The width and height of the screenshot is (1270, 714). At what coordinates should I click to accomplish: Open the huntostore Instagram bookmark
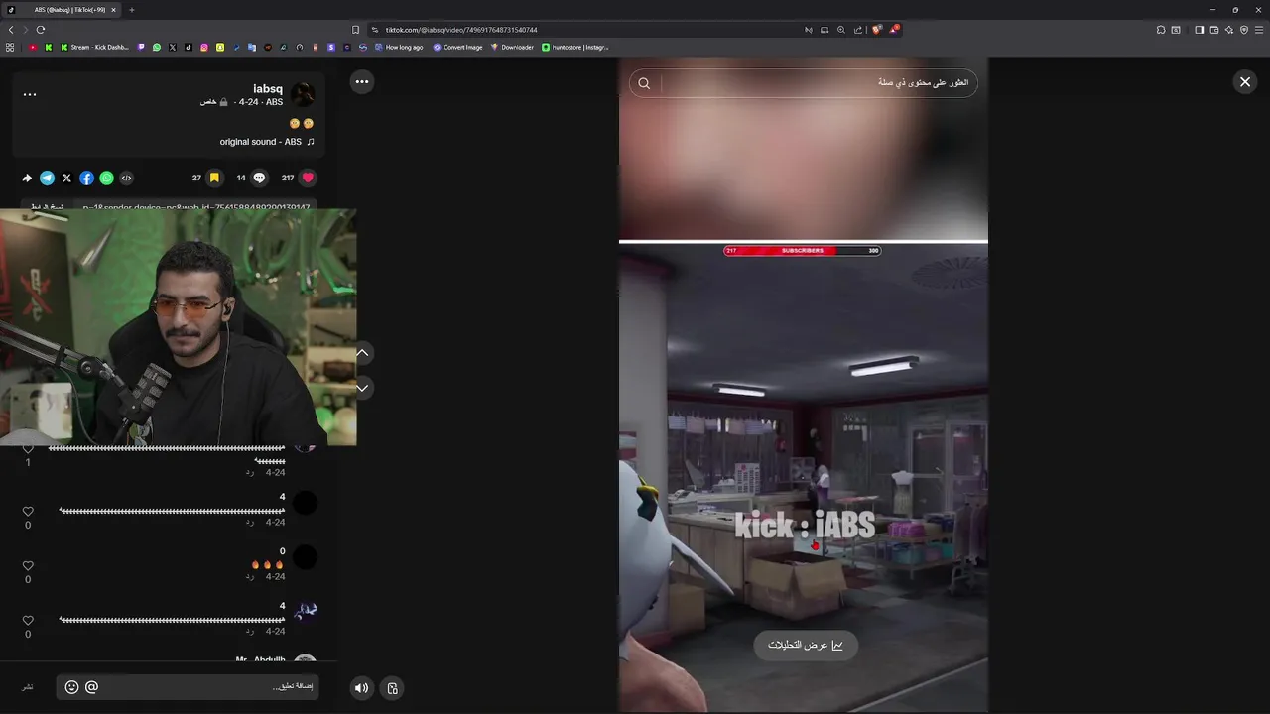pos(575,47)
